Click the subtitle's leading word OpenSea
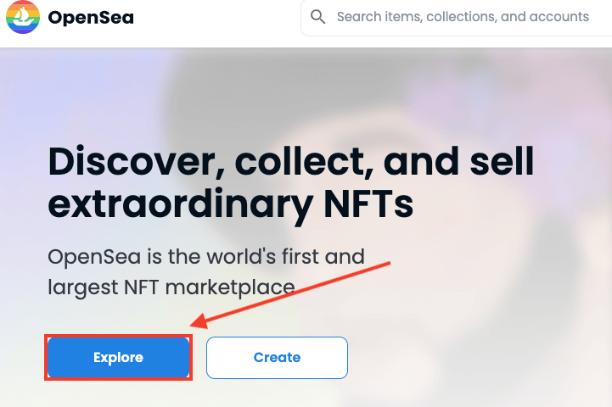 tap(94, 257)
